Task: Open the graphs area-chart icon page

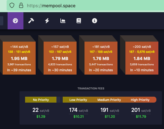Action: tap(63, 21)
